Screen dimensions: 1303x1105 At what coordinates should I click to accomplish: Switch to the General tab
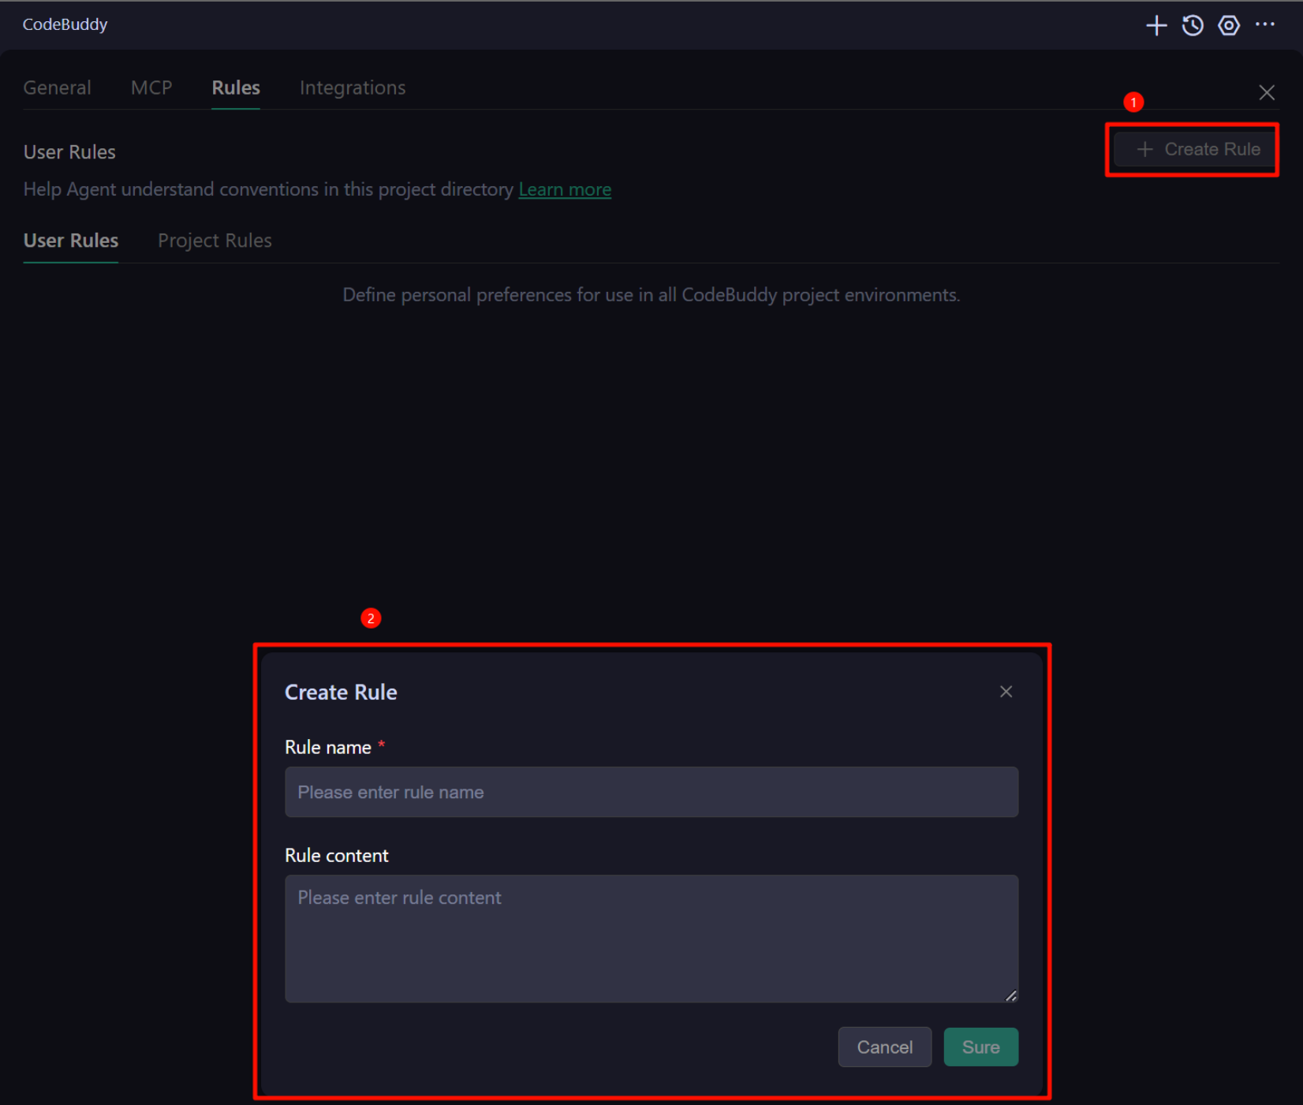57,88
